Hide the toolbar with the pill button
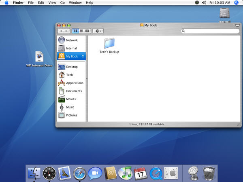Image resolution: width=243 pixels, height=182 pixels. click(x=237, y=25)
